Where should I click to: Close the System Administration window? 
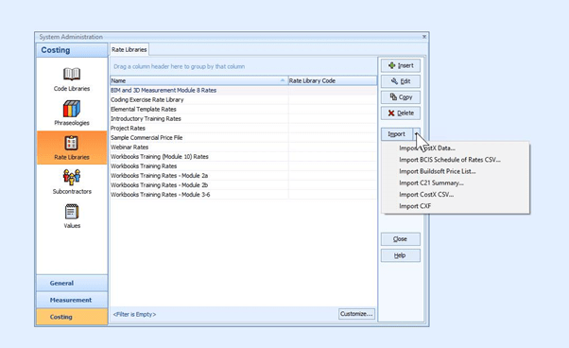(x=424, y=37)
